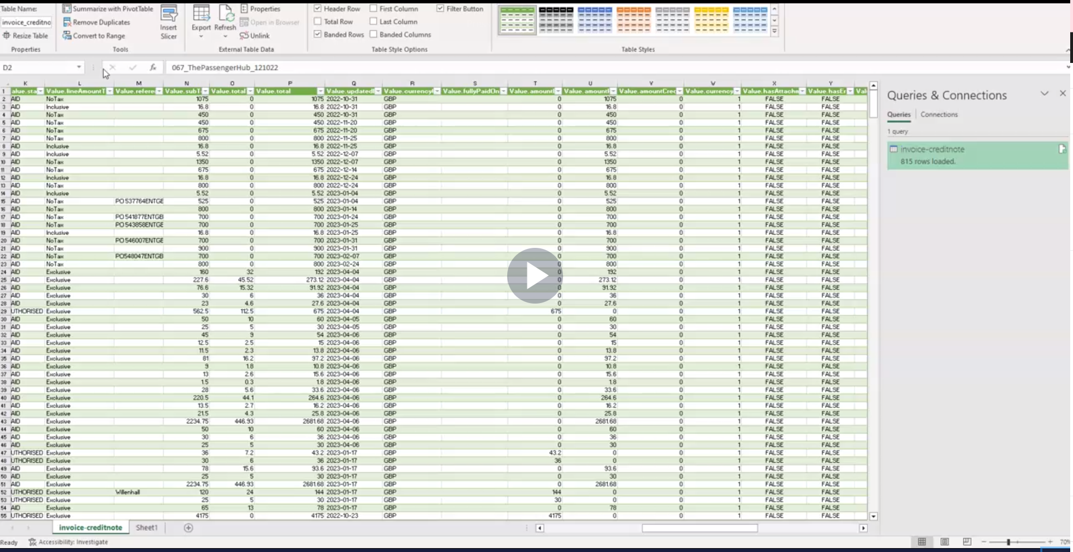Check the First Column option
The height and width of the screenshot is (552, 1073).
(373, 8)
